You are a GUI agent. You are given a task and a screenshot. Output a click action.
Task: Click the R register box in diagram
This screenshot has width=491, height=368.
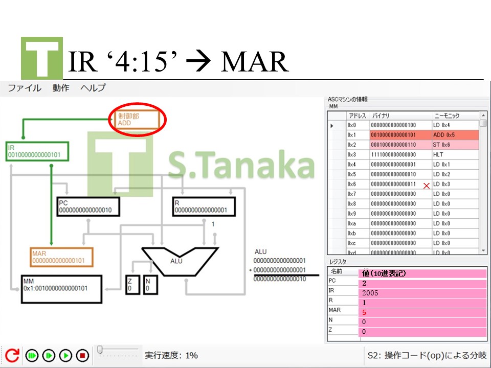pyautogui.click(x=204, y=206)
